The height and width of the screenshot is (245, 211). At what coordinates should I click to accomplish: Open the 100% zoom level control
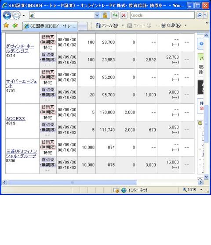click(x=189, y=190)
